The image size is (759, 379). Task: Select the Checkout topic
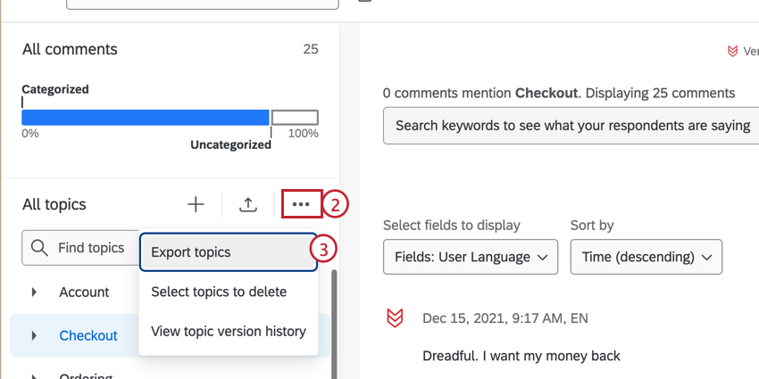(88, 336)
